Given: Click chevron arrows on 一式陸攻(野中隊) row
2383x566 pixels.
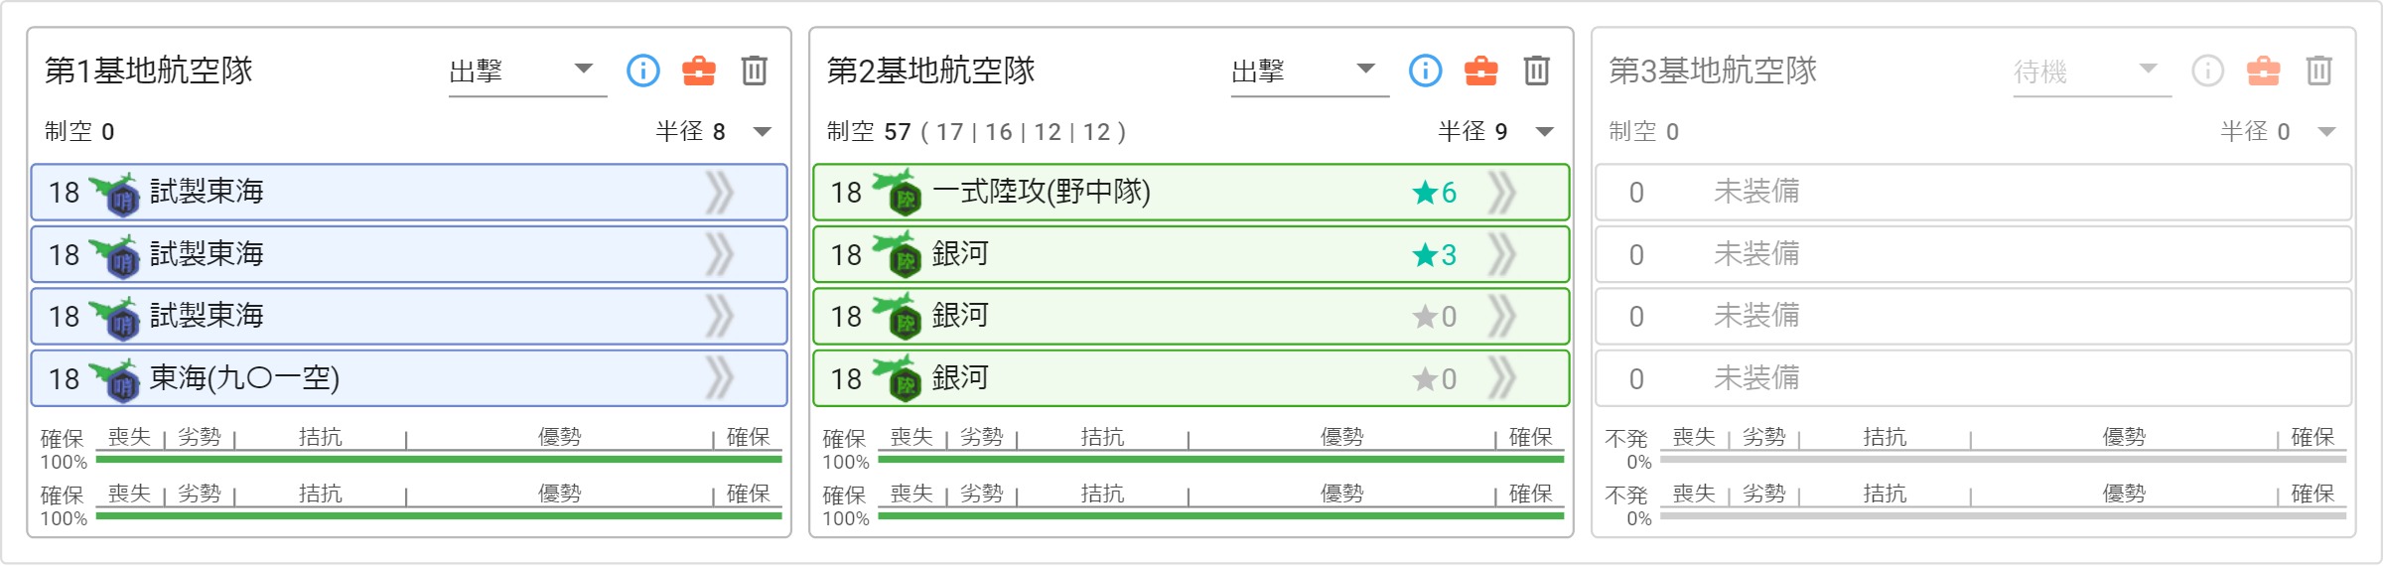Looking at the screenshot, I should click(1502, 192).
